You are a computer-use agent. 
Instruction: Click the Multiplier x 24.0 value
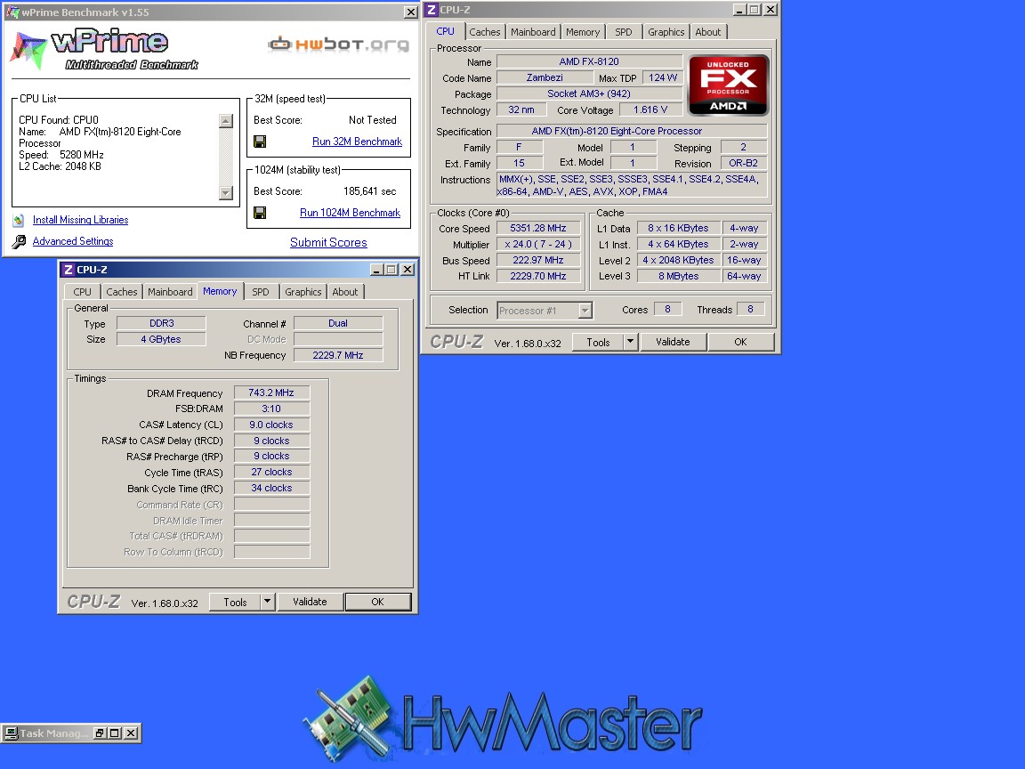(538, 244)
